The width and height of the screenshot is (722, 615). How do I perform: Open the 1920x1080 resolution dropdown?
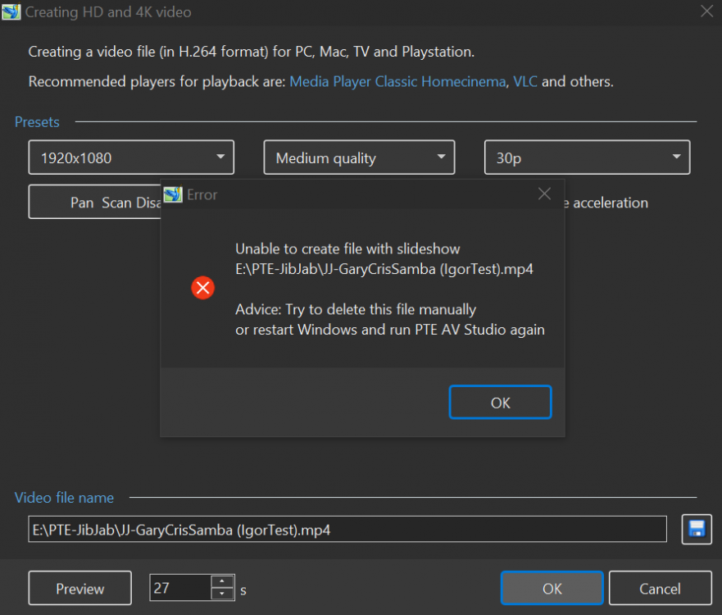coord(131,157)
